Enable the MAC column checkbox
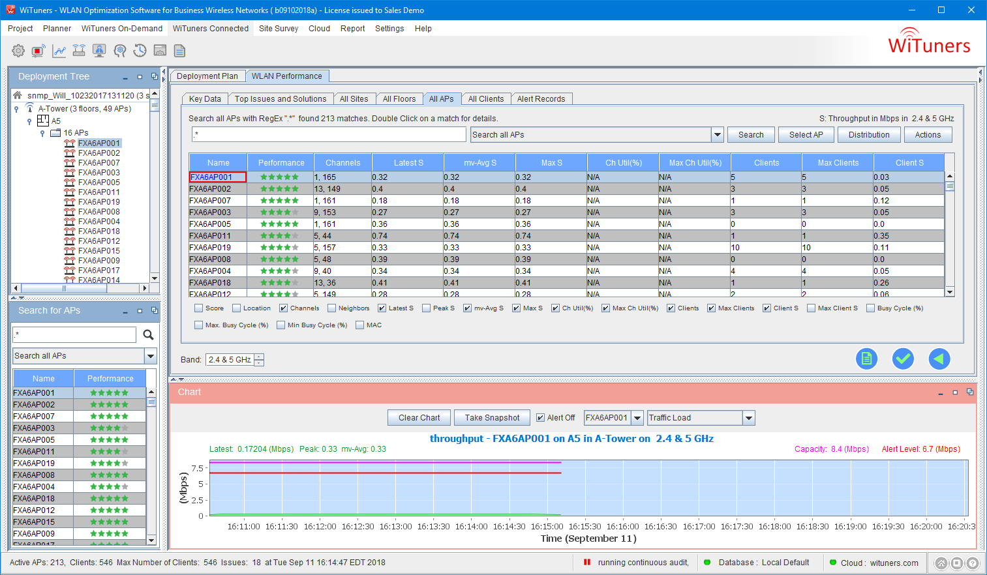The width and height of the screenshot is (987, 575). coord(359,325)
